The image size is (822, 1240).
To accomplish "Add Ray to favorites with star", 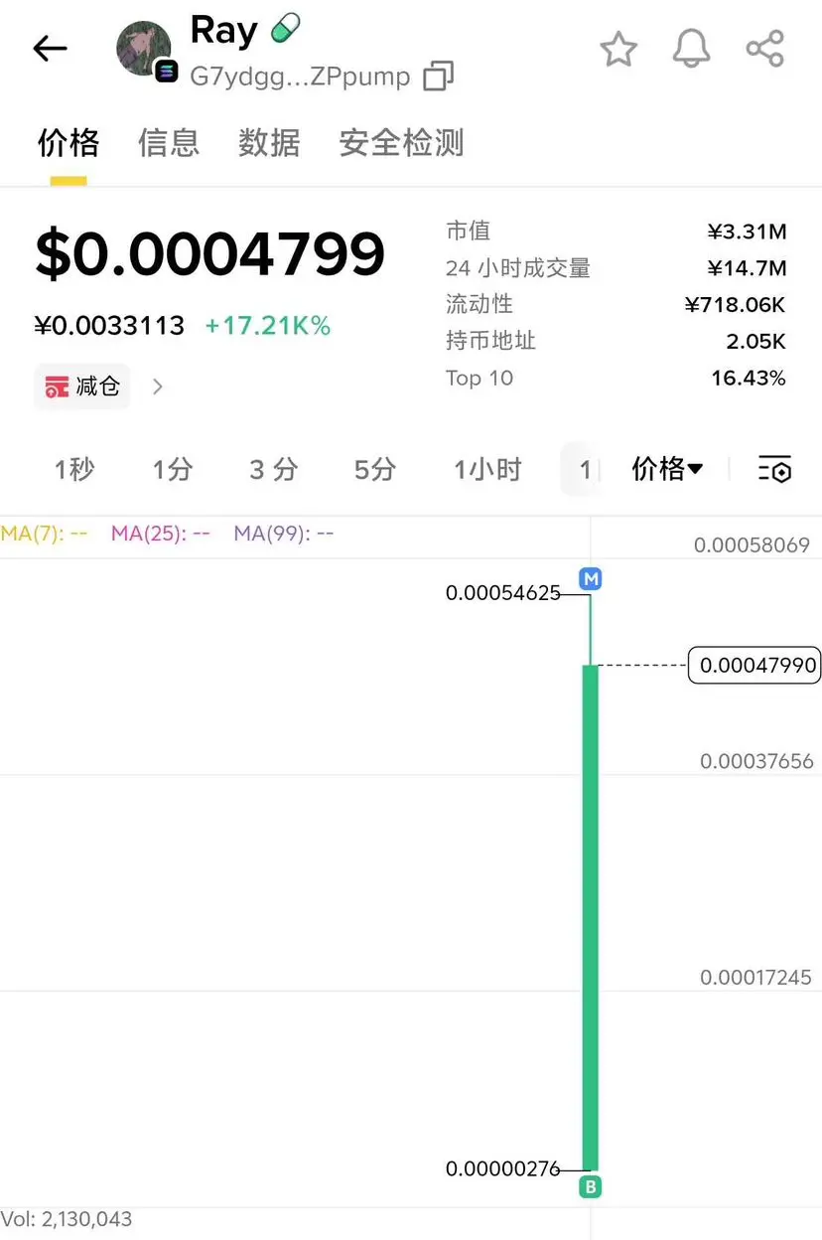I will click(617, 49).
